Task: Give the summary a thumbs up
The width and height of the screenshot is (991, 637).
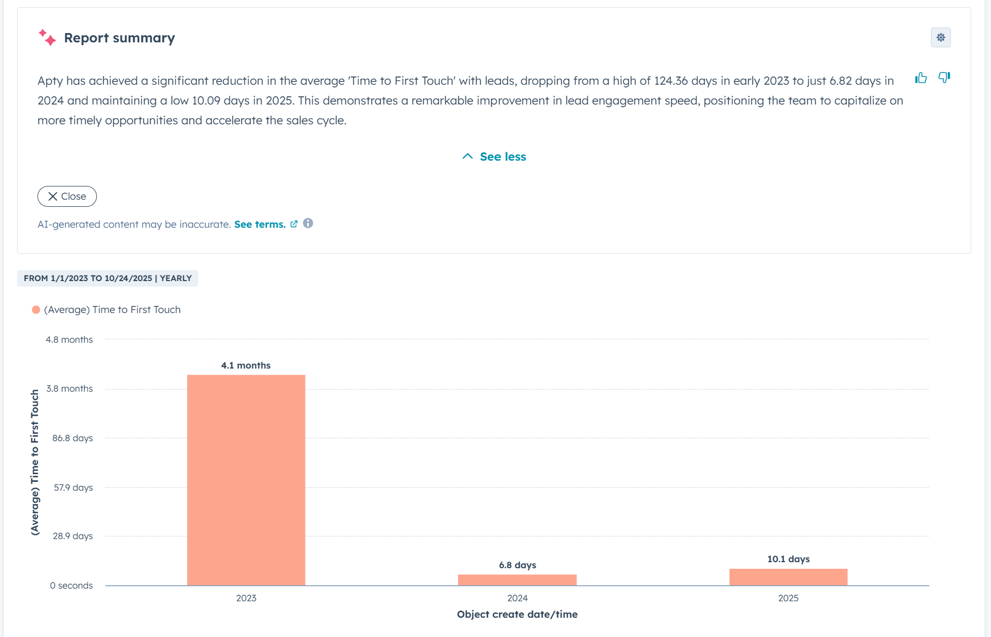Action: click(921, 78)
